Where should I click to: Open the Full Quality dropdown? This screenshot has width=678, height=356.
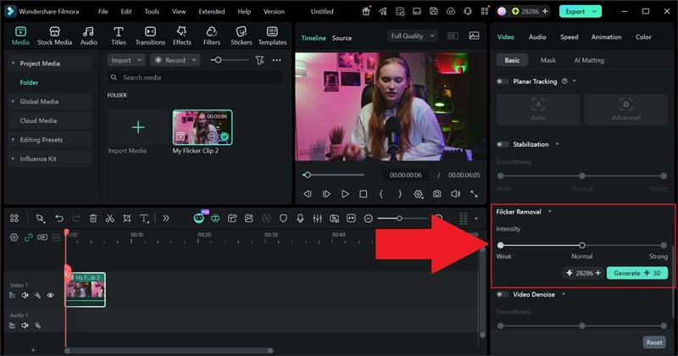(x=413, y=36)
